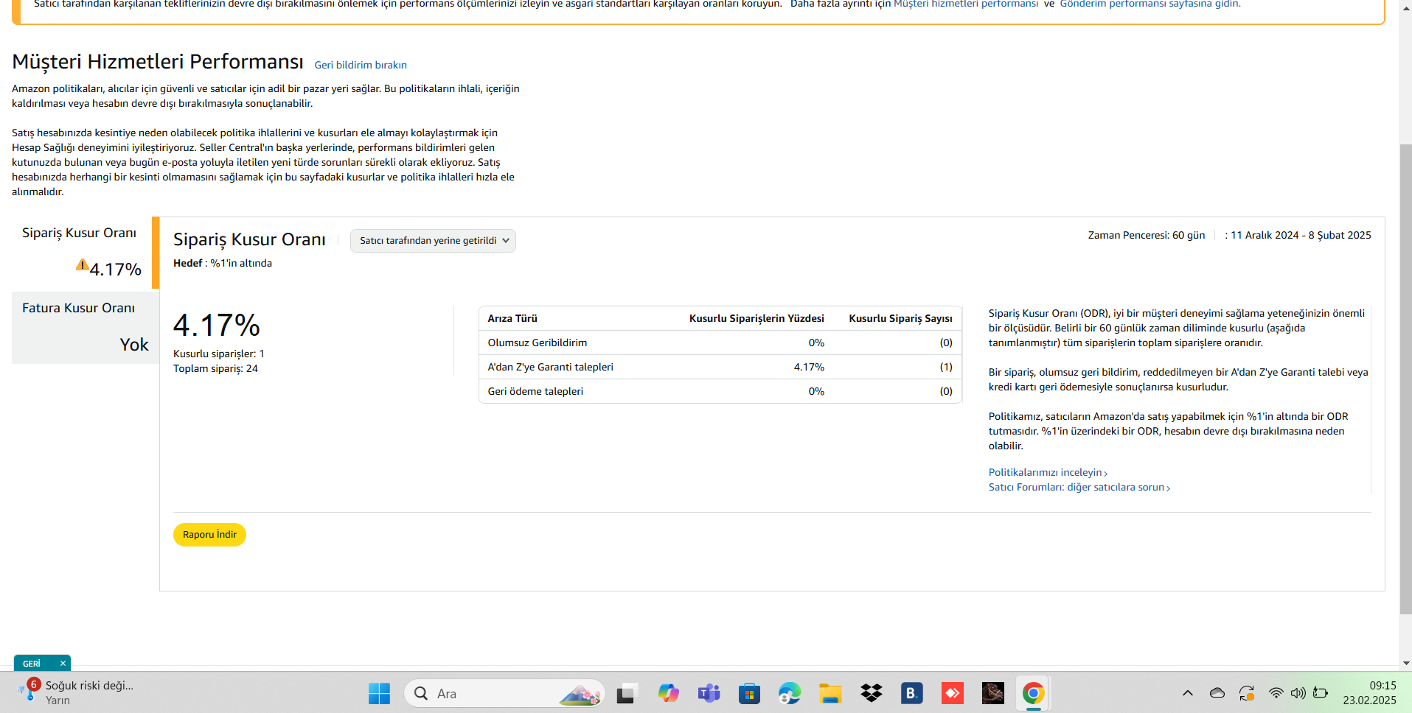Open File Explorer from the taskbar

tap(830, 693)
